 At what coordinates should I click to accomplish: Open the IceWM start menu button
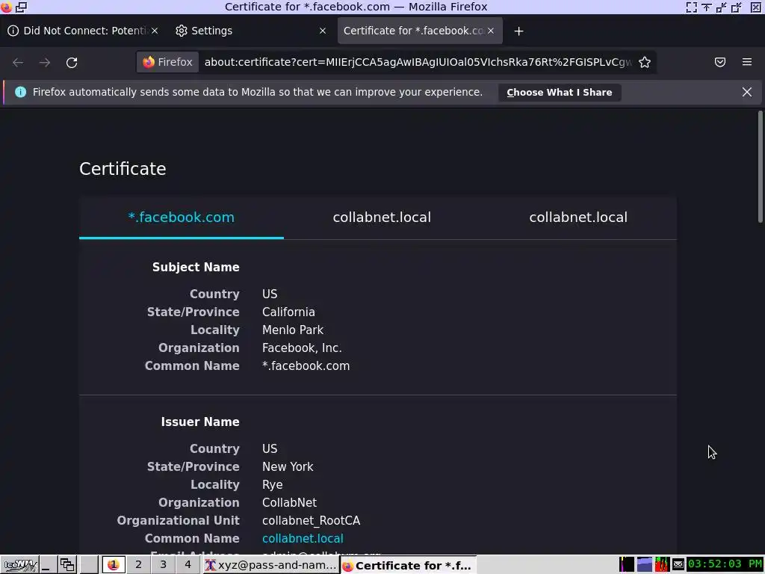coord(19,565)
